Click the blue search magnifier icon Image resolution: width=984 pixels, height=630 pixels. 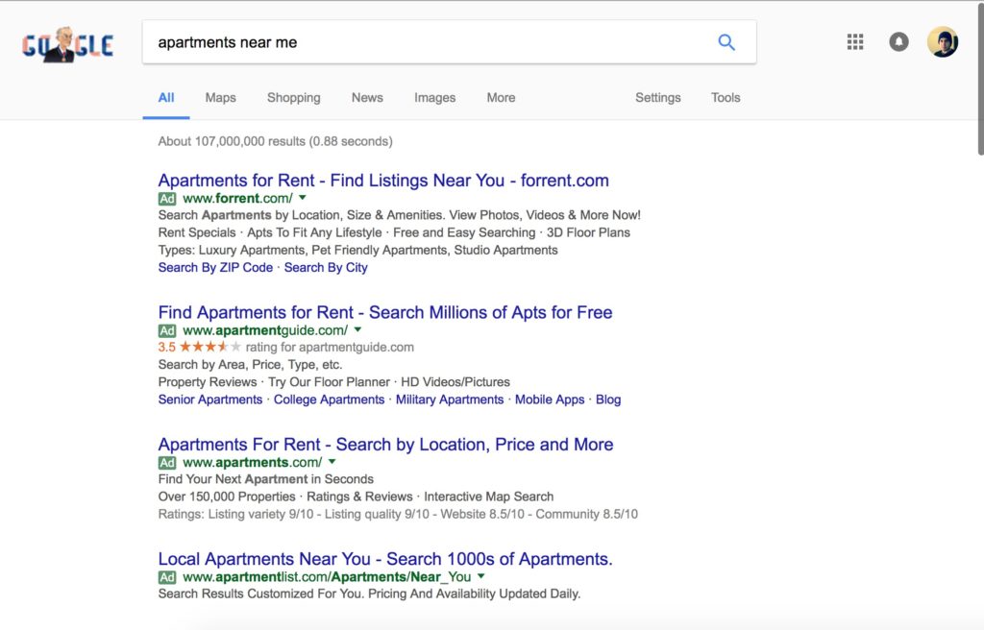726,42
